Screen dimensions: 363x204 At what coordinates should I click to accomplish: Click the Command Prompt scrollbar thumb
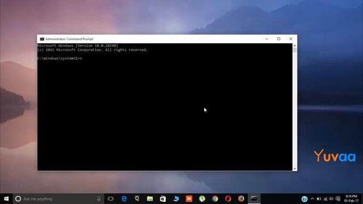295,50
